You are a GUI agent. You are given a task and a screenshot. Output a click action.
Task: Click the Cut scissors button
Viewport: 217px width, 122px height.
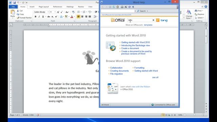[x=20, y=11]
